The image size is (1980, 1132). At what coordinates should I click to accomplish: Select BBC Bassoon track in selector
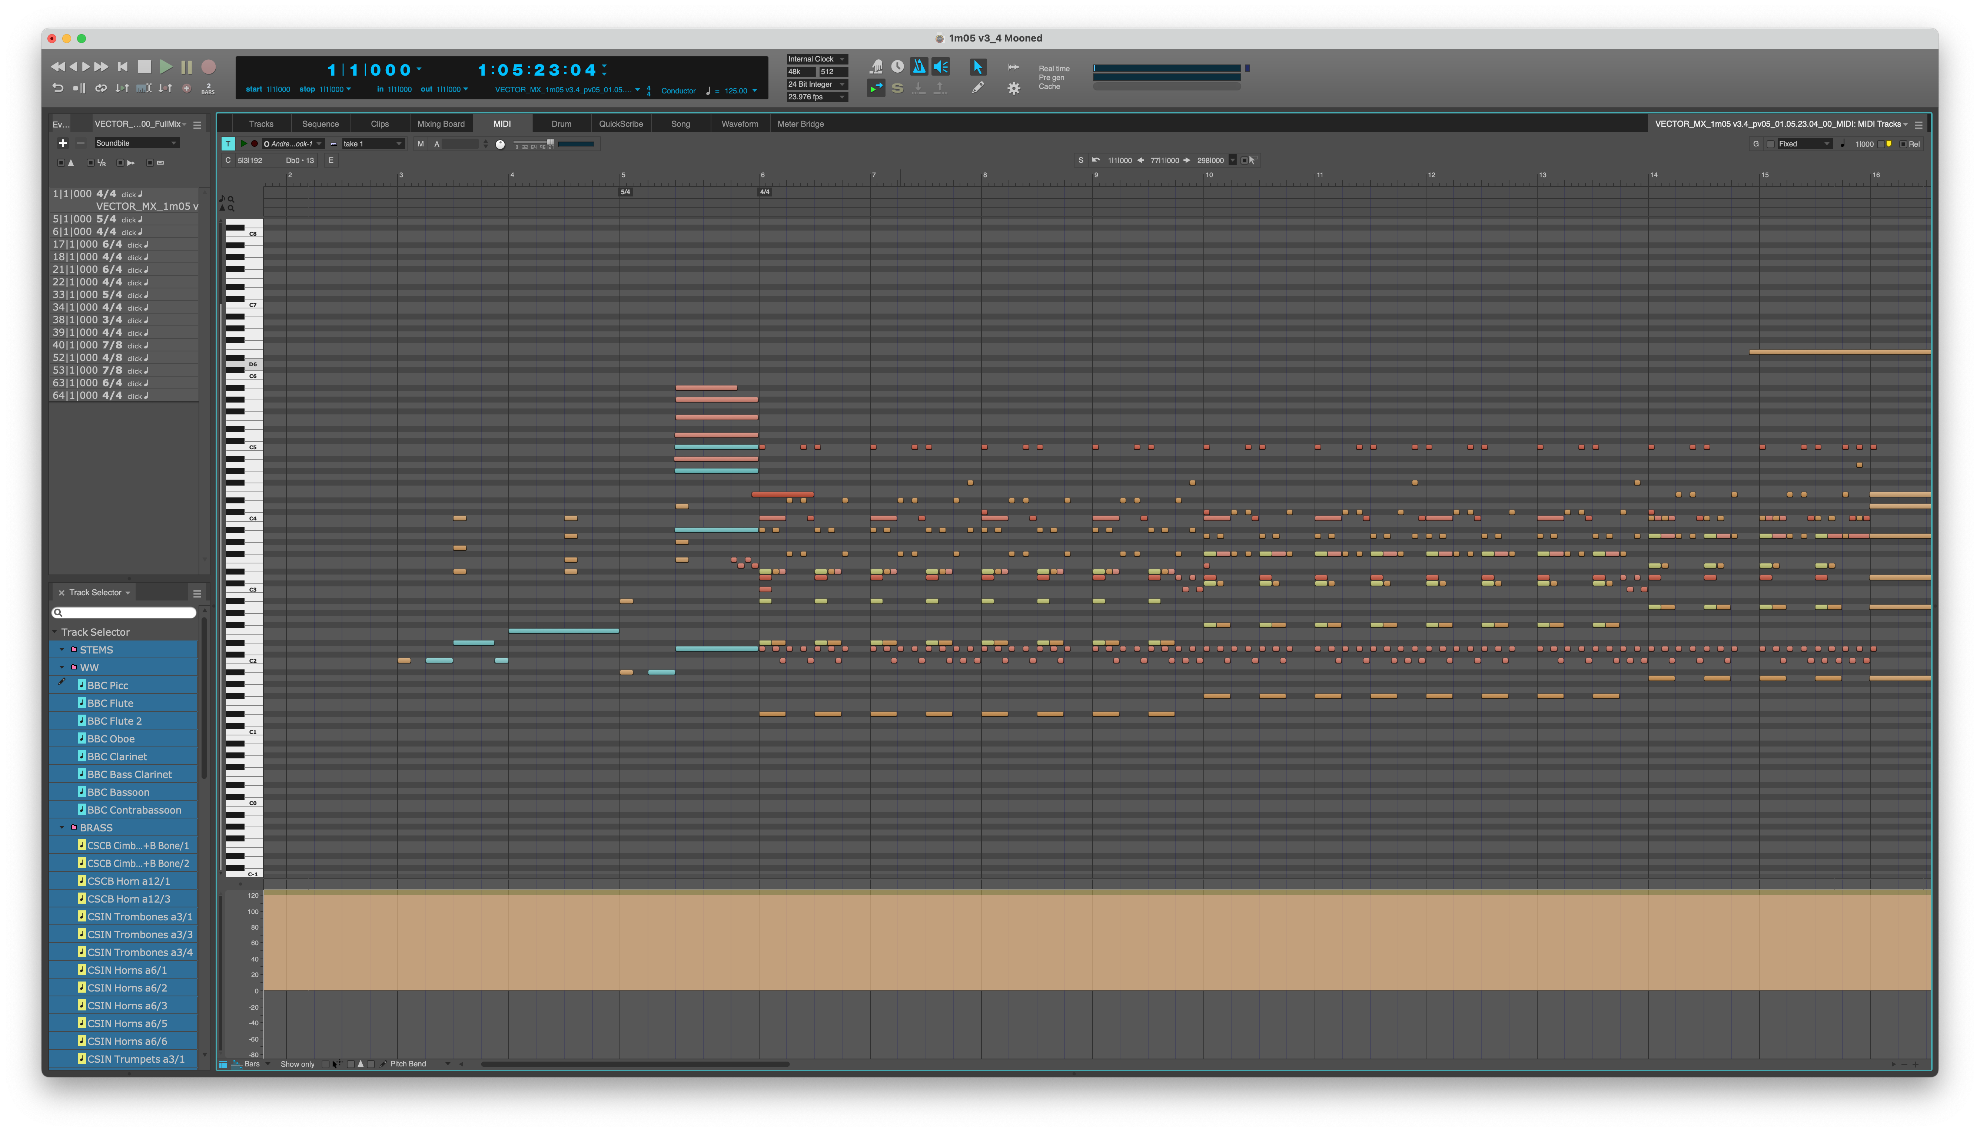[118, 791]
